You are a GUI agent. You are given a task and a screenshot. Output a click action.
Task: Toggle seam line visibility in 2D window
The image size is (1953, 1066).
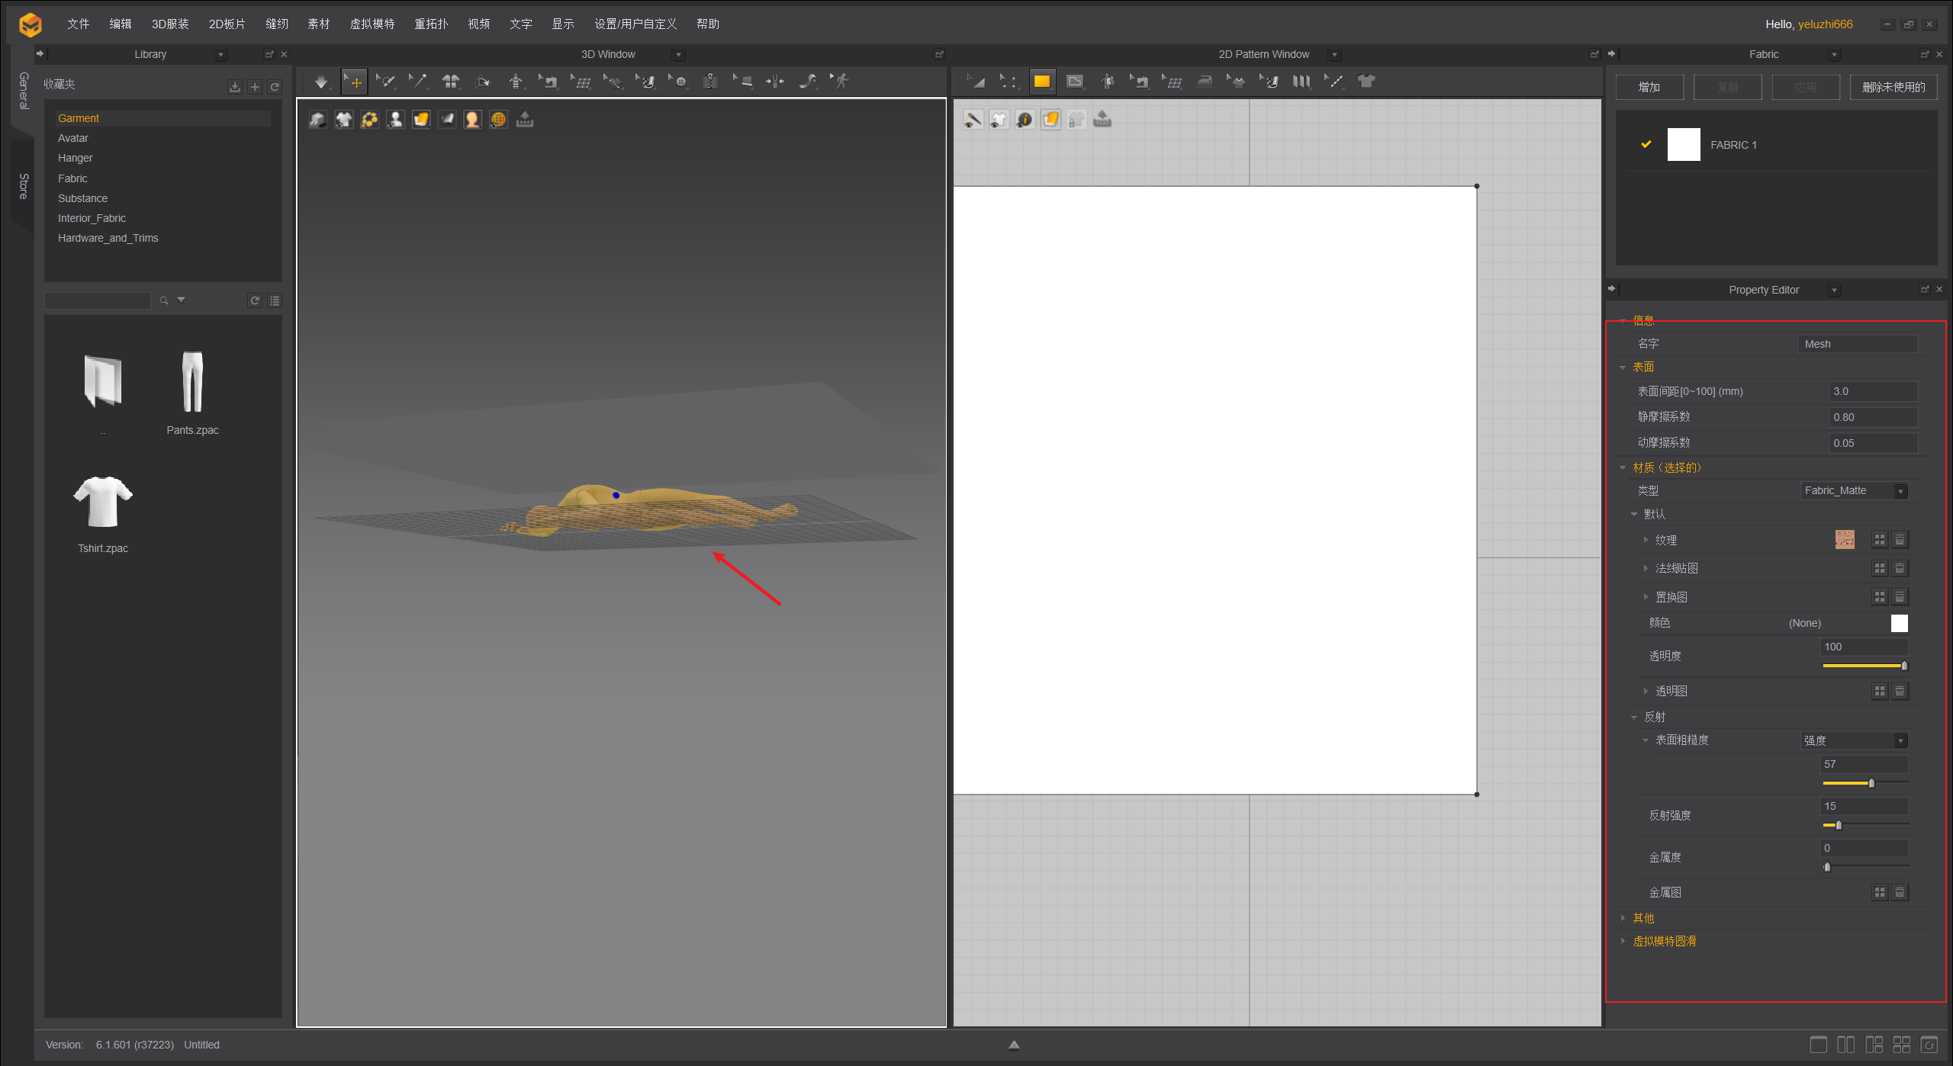point(973,120)
